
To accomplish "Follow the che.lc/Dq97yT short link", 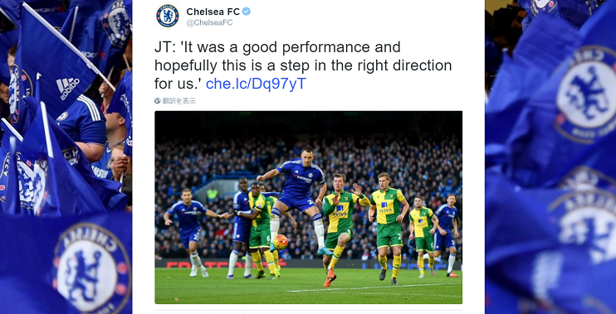I will point(256,84).
